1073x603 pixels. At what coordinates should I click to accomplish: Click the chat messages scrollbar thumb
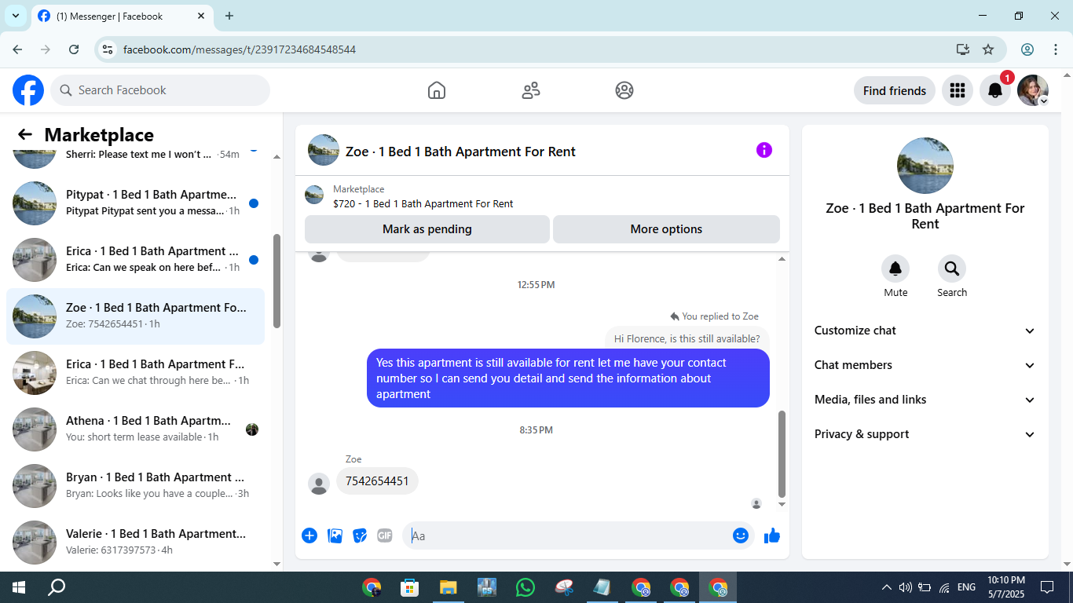[x=782, y=454]
